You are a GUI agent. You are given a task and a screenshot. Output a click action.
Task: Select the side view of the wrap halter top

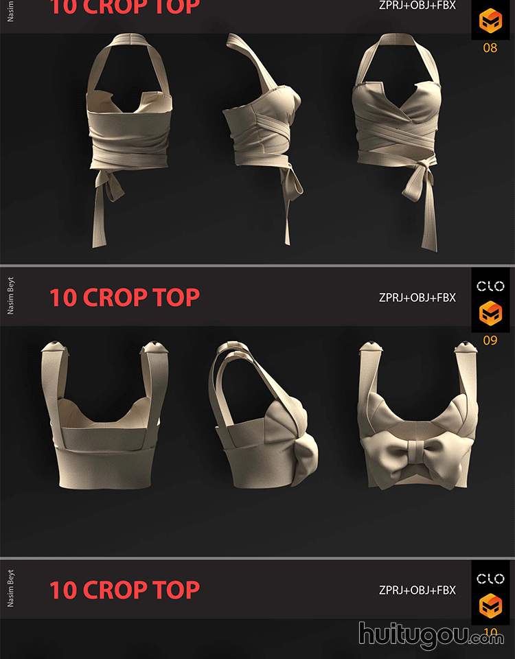tap(264, 139)
